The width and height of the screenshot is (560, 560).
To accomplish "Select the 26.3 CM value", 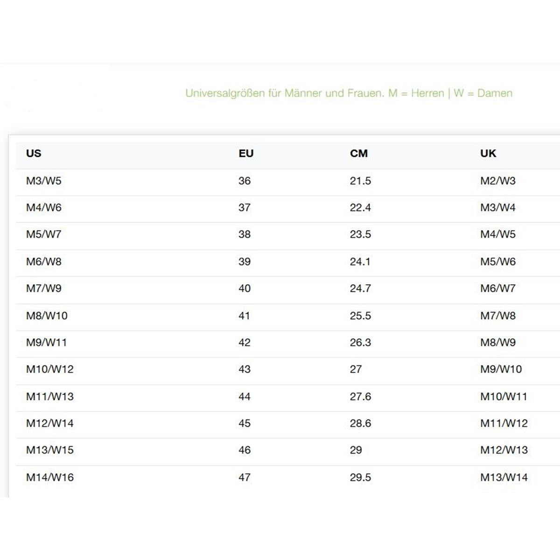I will pos(360,343).
